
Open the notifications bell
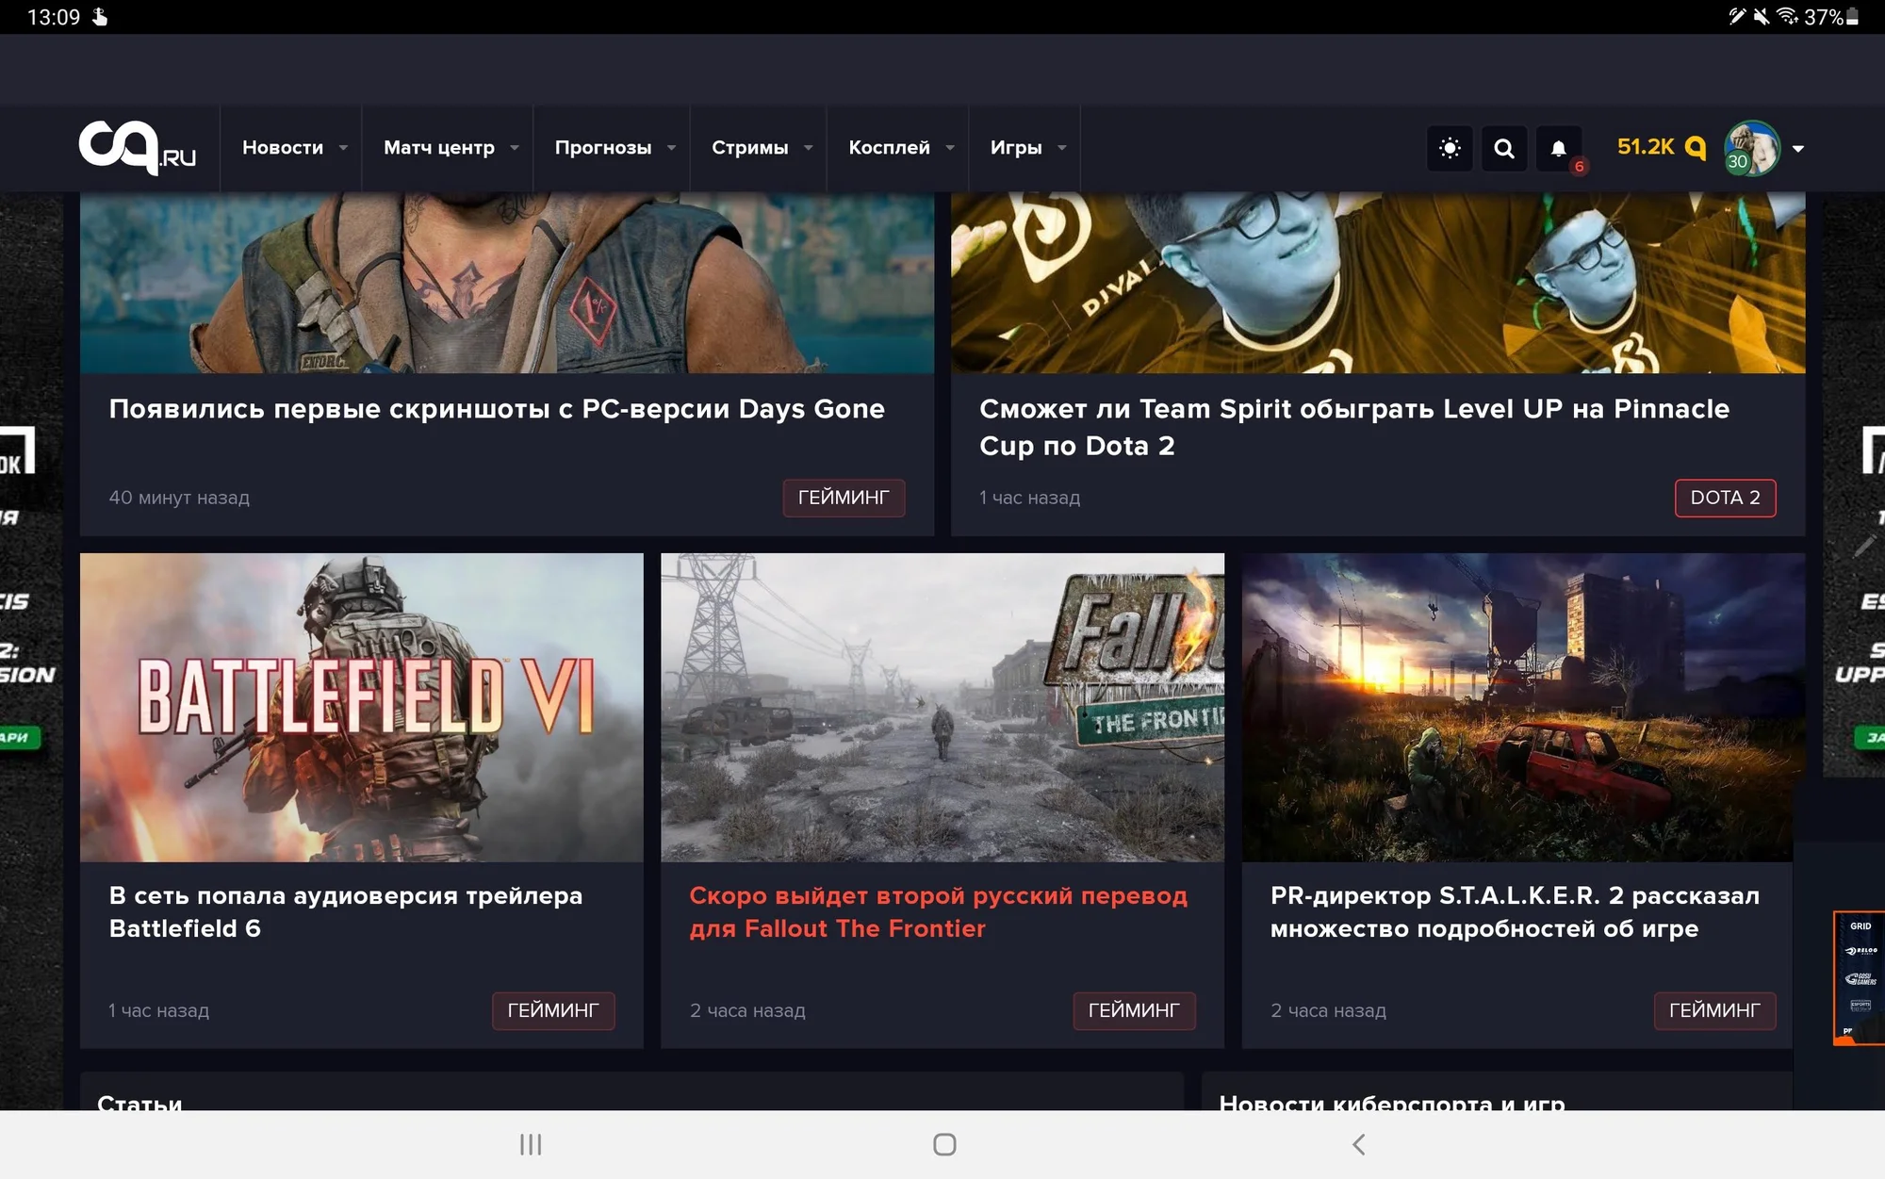click(1559, 148)
